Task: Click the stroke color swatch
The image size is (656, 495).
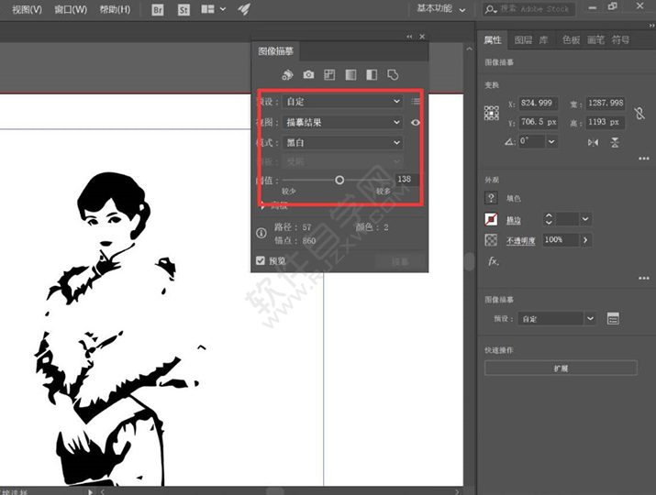Action: [x=491, y=219]
